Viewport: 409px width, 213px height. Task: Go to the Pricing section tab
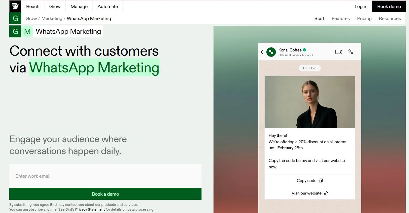pyautogui.click(x=364, y=19)
